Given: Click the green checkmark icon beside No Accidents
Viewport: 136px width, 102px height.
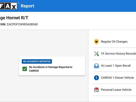Looking at the screenshot, I should point(25,69).
